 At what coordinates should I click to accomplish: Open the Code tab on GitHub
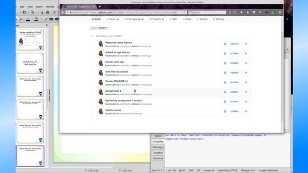(x=96, y=19)
